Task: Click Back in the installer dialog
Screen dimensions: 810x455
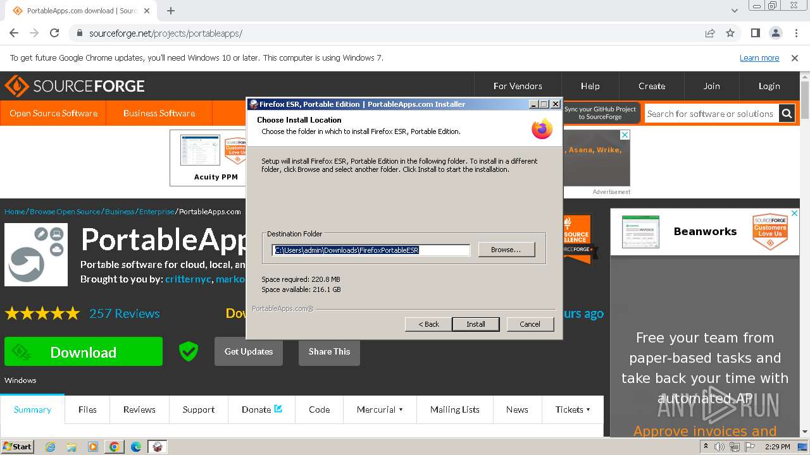Action: (x=428, y=324)
